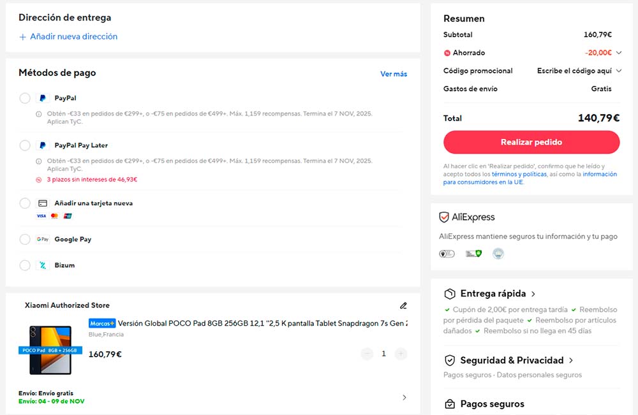Select the PayPal Pay Later radio option
The width and height of the screenshot is (638, 415).
click(25, 145)
